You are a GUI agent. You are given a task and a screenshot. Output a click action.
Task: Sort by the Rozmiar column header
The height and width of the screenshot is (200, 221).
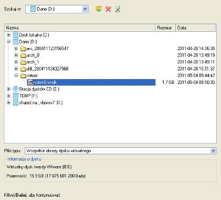[166, 28]
